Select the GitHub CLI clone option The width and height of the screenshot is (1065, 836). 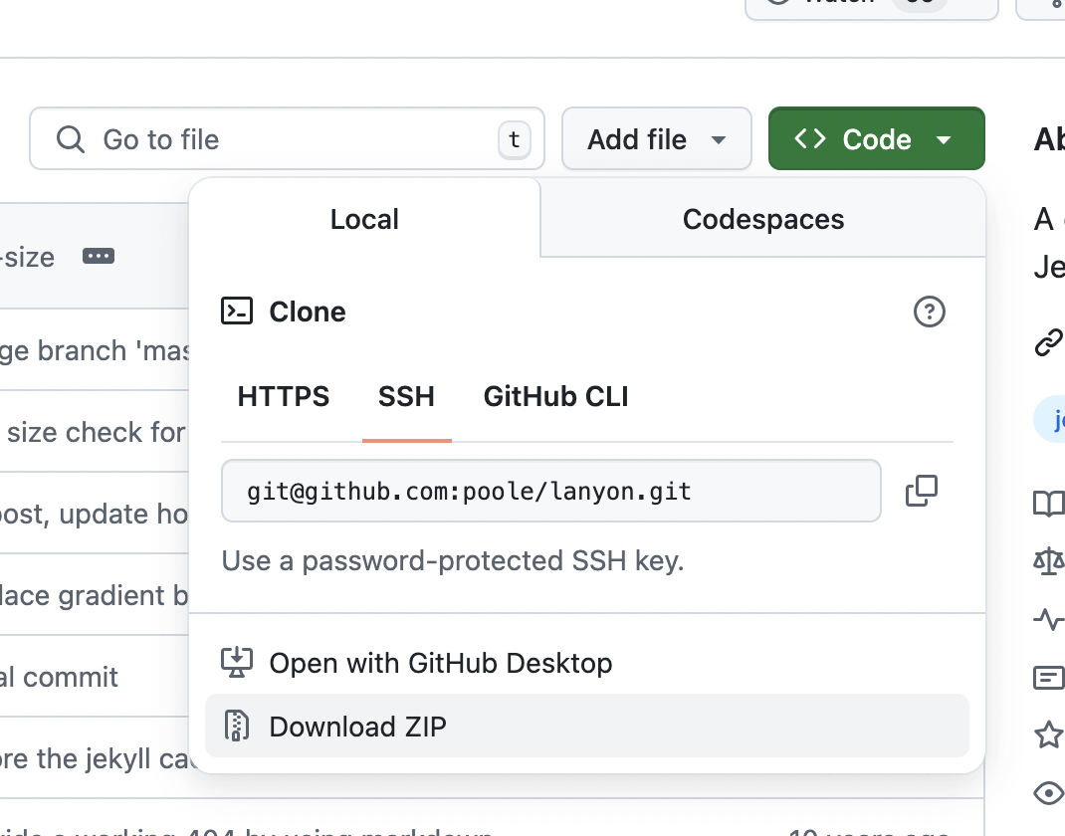555,397
